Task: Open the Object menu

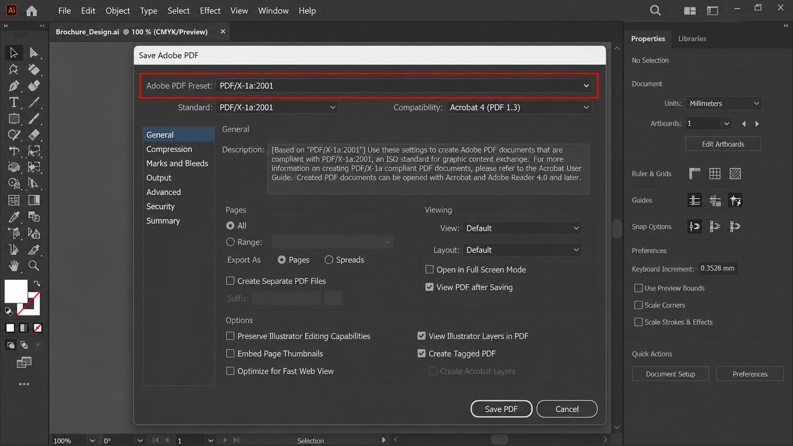Action: [x=118, y=10]
